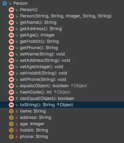Select the Person class root node
The image size is (124, 143).
click(x=20, y=3)
